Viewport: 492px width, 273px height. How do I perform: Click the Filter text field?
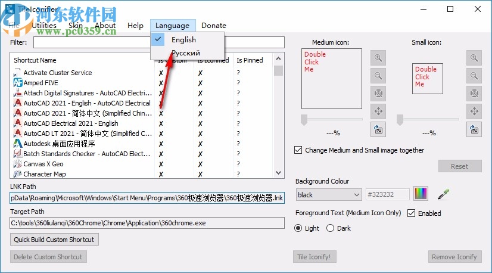tap(159, 42)
